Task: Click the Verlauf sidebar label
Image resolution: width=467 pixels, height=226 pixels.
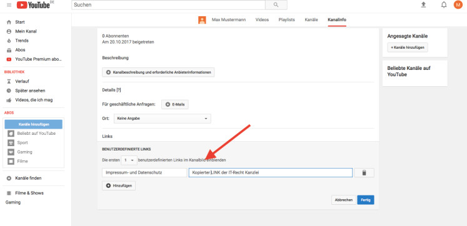Action: pos(22,82)
